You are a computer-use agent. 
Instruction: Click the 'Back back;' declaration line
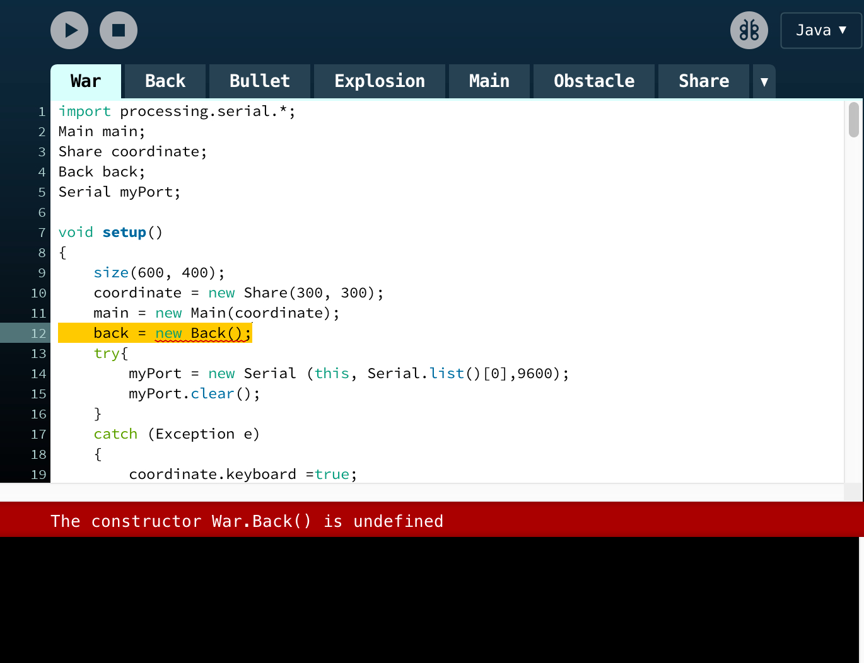pyautogui.click(x=102, y=172)
